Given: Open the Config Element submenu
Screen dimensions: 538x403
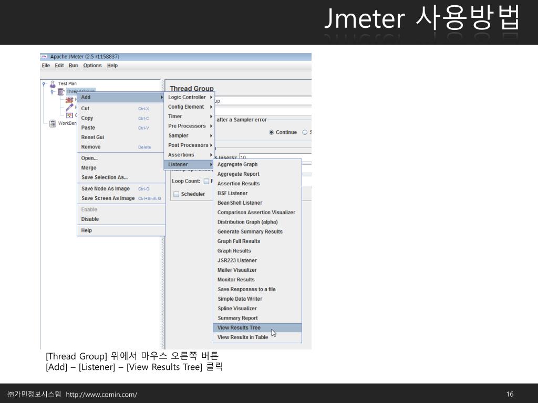Looking at the screenshot, I should [189, 107].
